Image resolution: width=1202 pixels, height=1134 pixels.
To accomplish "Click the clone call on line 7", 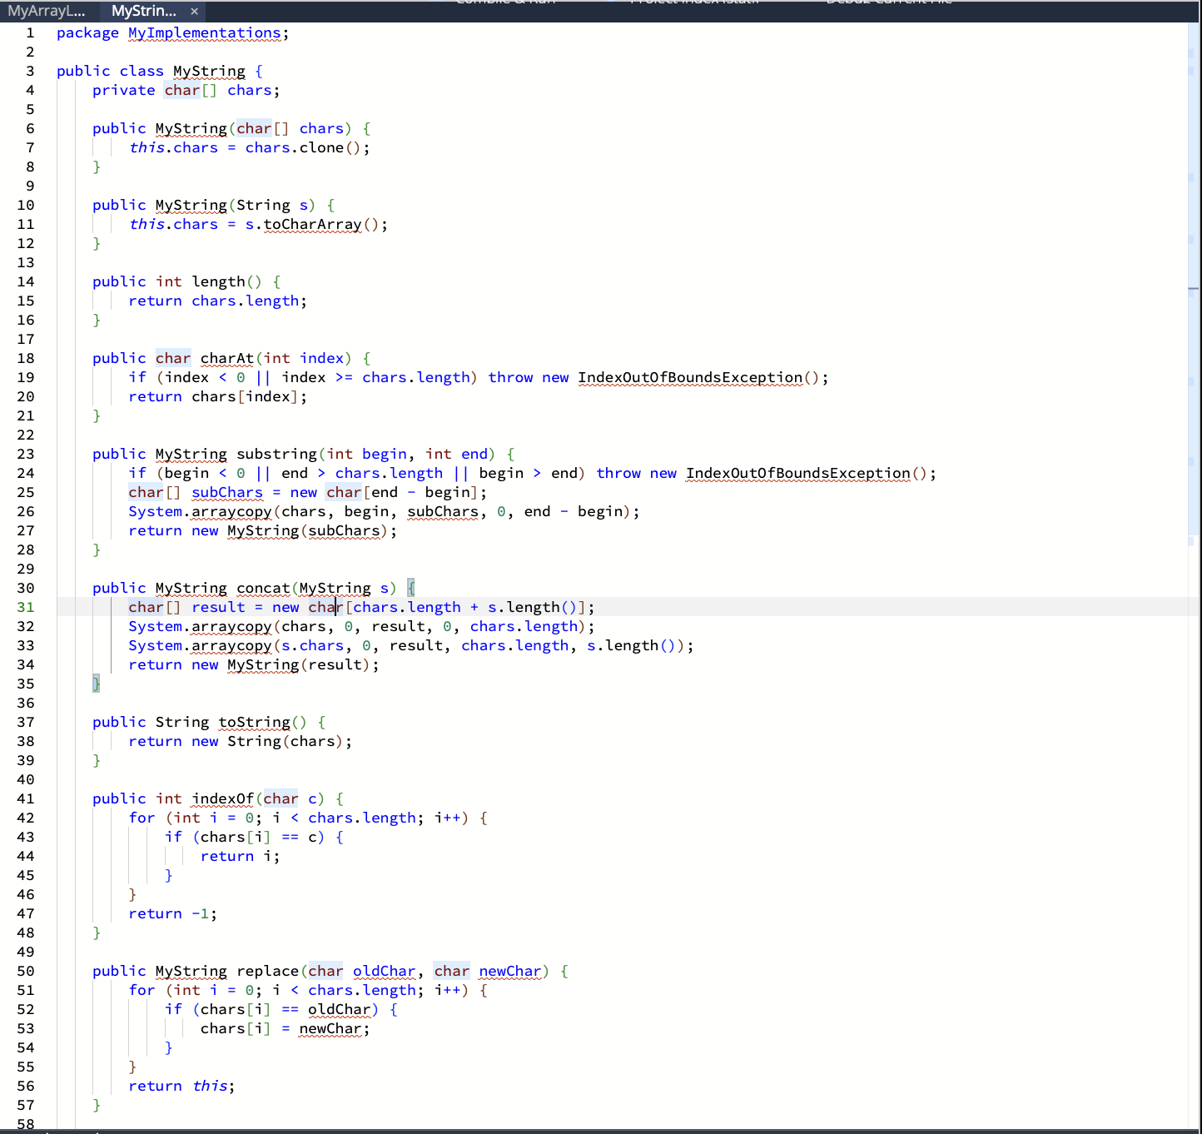I will point(321,147).
